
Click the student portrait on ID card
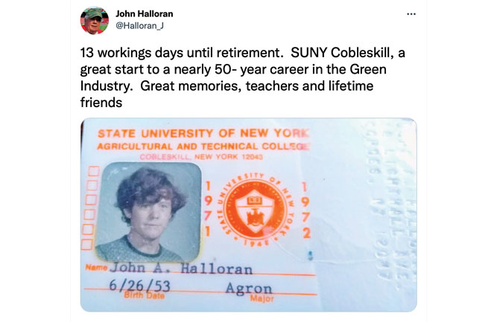(x=148, y=212)
